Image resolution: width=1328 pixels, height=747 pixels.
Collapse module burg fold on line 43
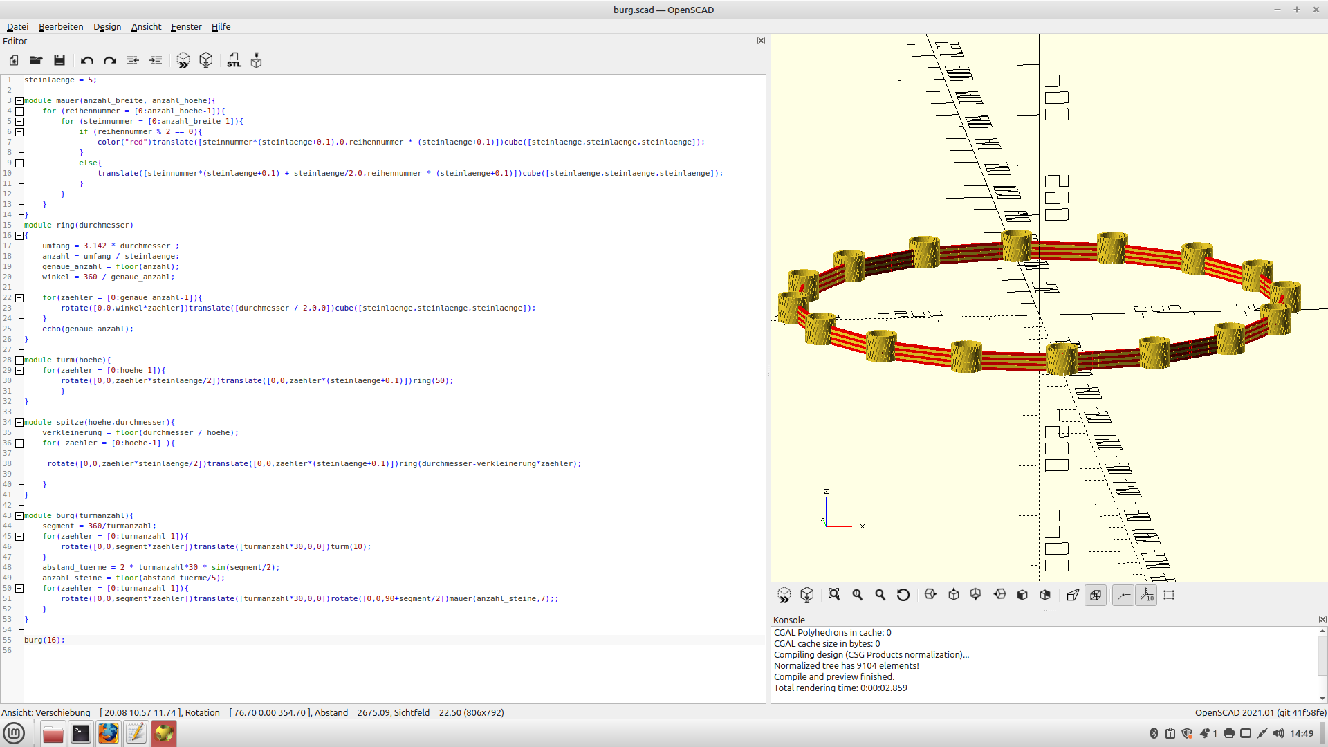(x=19, y=516)
